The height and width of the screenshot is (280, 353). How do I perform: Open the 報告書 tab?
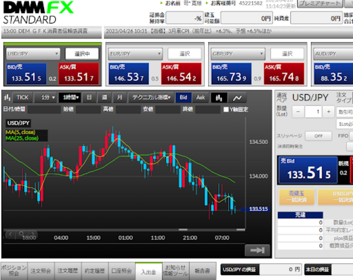(x=202, y=271)
